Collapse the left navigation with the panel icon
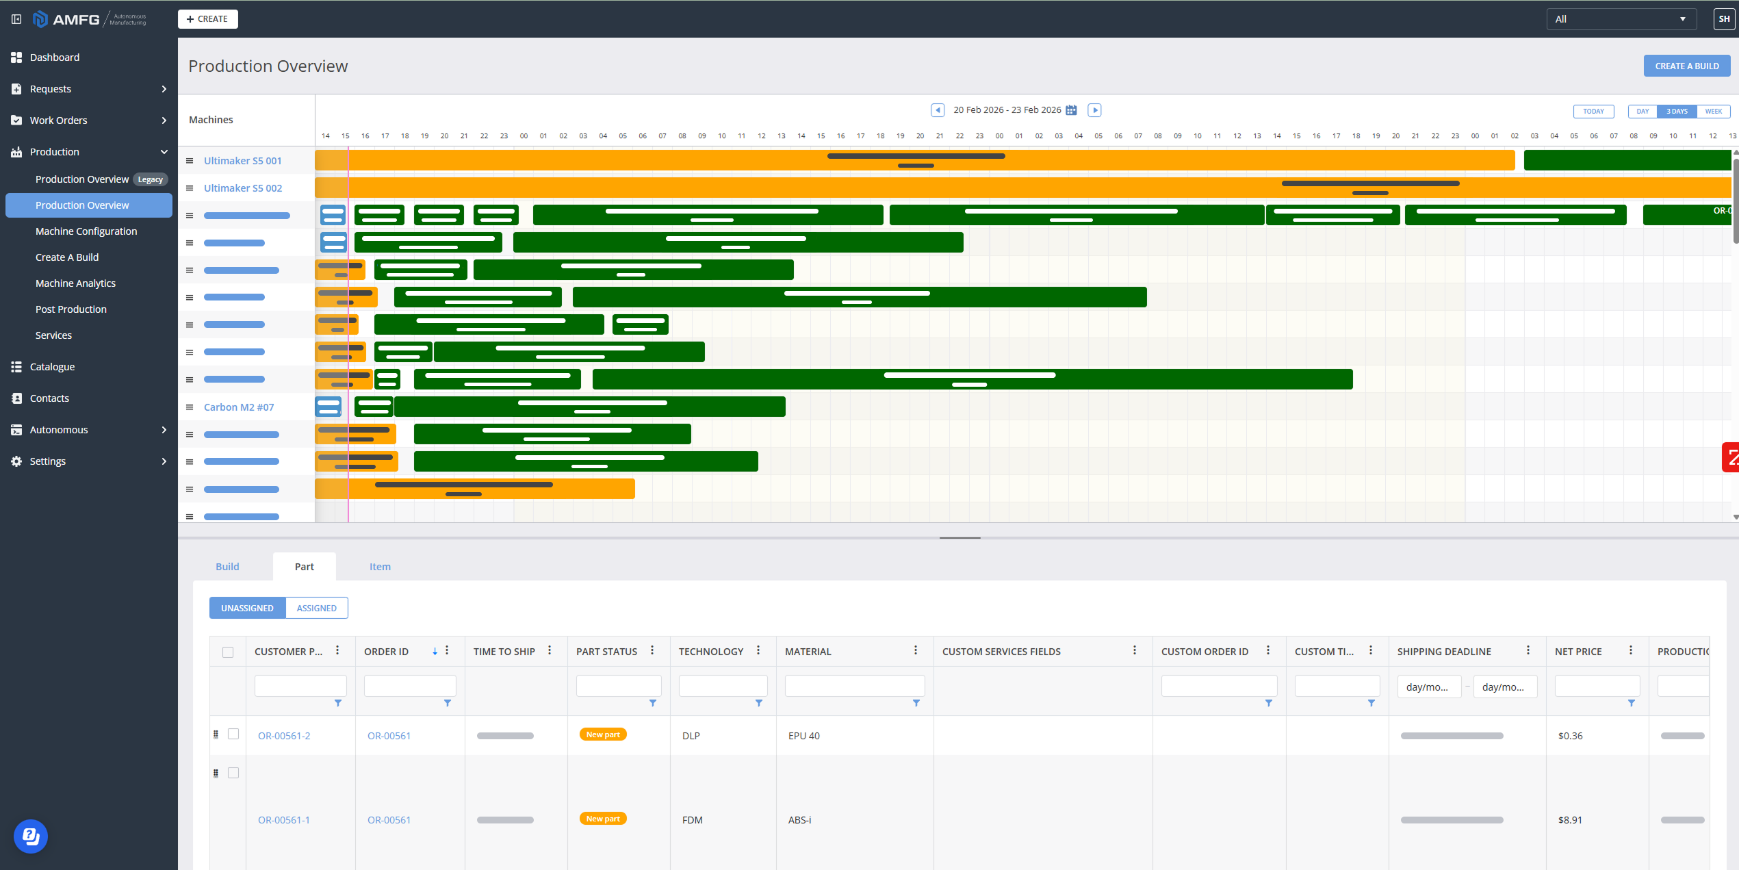Screen dimensions: 1739x870 [16, 18]
